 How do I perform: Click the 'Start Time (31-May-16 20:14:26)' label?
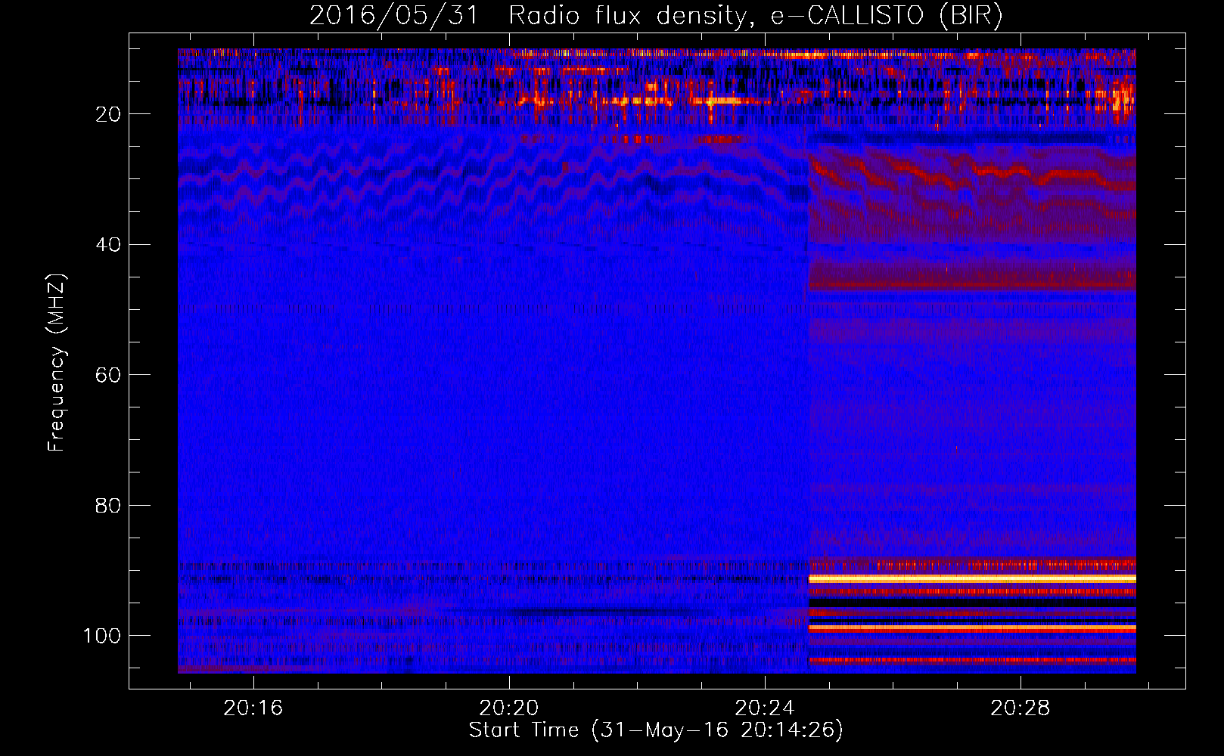pos(656,730)
